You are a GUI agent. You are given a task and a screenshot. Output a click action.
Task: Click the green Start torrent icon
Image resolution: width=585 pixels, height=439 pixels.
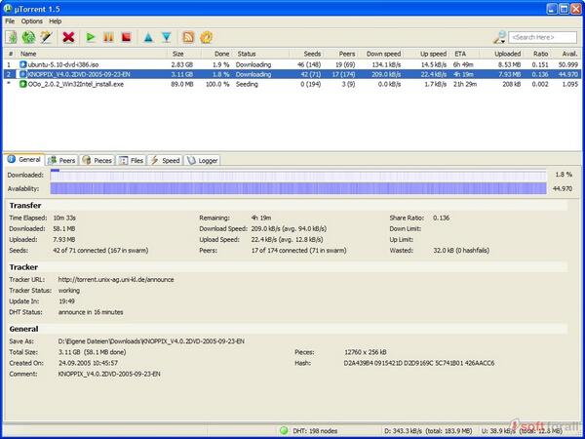click(x=91, y=37)
